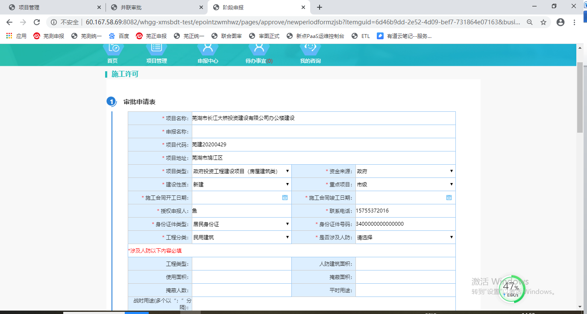587x314 pixels.
Task: Open the 申报中心 navigation icon
Action: pos(208,49)
